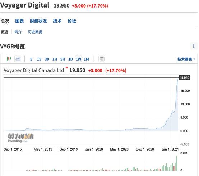Image resolution: width=199 pixels, height=176 pixels.
Task: Go to the 简介 sub-tab
Action: [18, 32]
